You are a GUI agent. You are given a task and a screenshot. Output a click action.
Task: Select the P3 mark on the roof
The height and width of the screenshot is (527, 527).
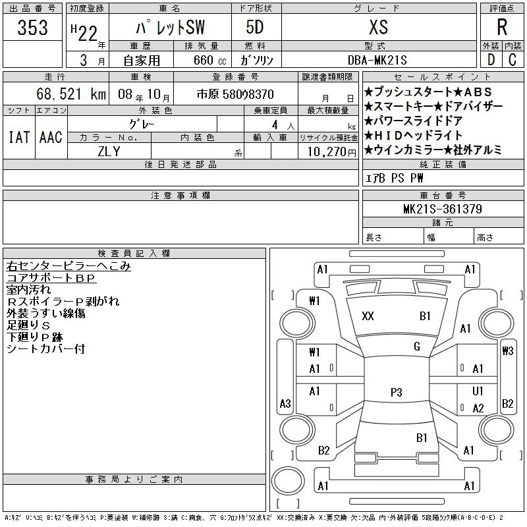pyautogui.click(x=396, y=393)
